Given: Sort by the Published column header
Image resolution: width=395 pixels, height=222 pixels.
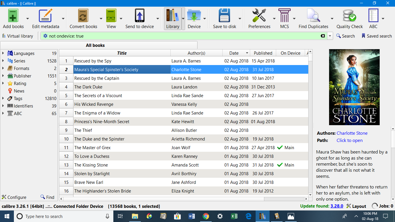Looking at the screenshot, I should (263, 53).
